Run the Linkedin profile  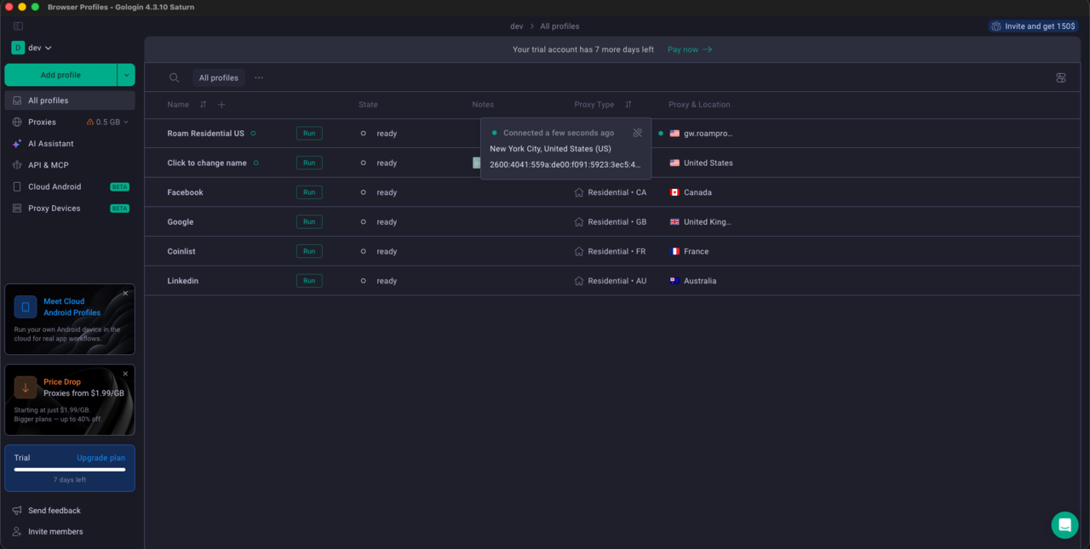click(x=309, y=281)
